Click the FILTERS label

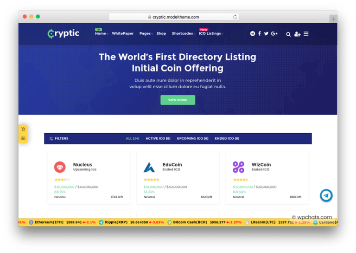point(61,138)
